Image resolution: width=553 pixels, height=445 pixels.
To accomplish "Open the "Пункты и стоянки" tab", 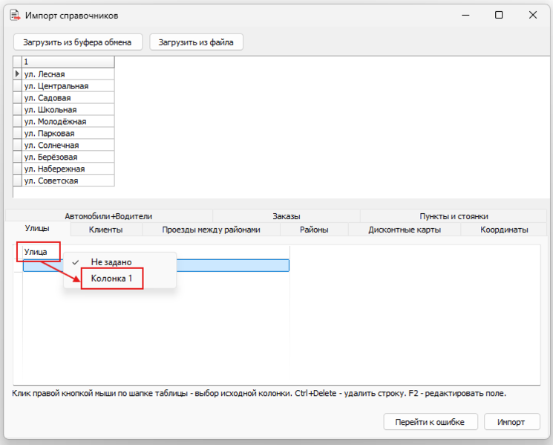I will pyautogui.click(x=454, y=216).
